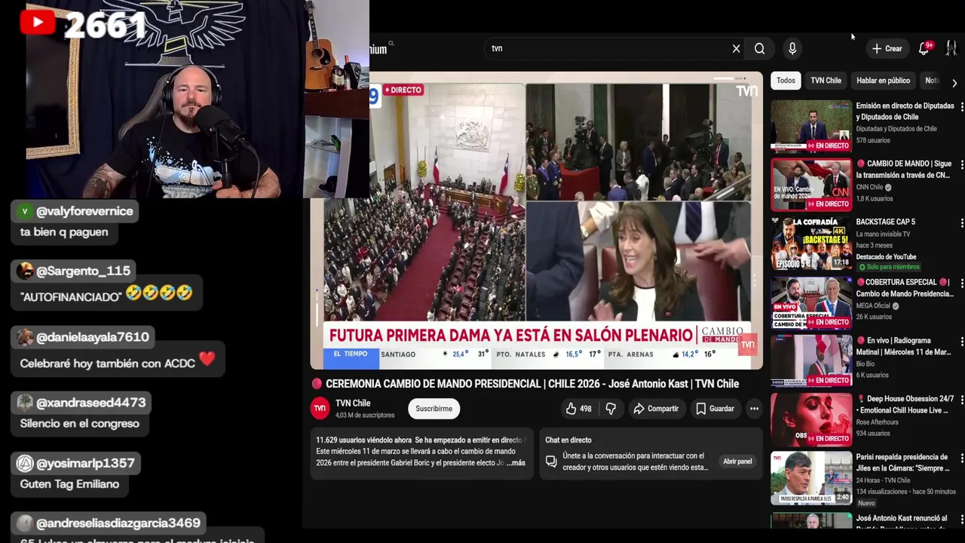
Task: Open the CNN CAMBIO DE MANDO thumbnail
Action: 811,185
